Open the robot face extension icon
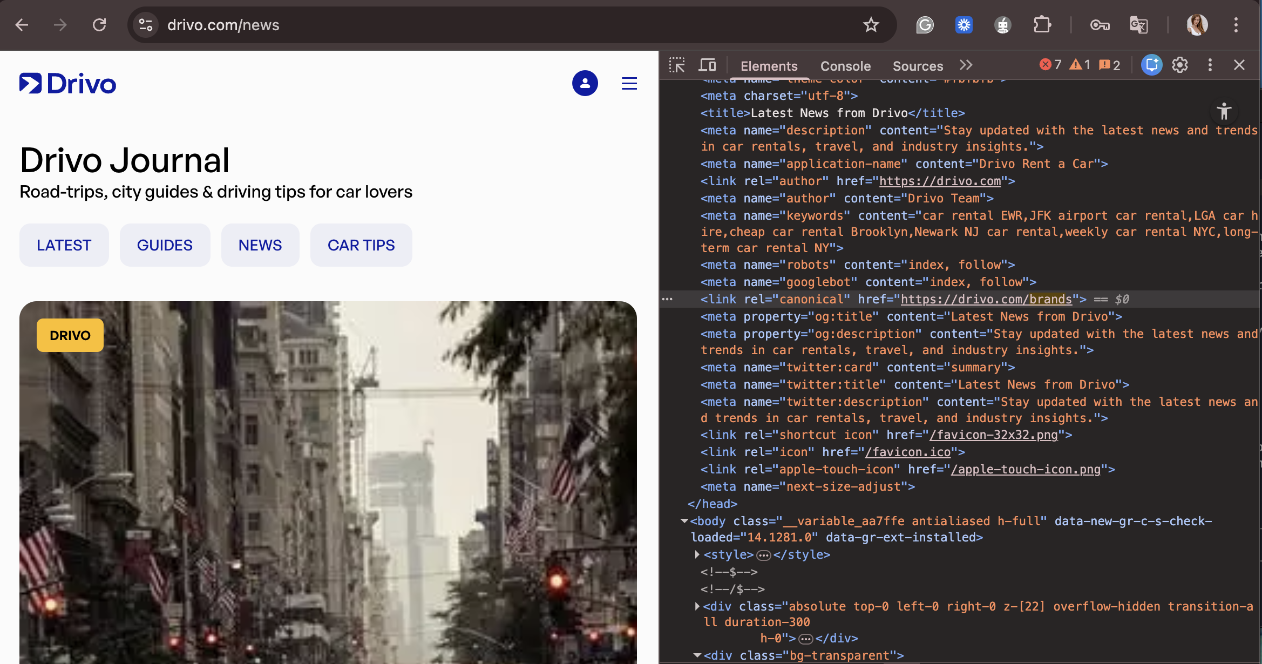The image size is (1262, 664). (x=1002, y=25)
